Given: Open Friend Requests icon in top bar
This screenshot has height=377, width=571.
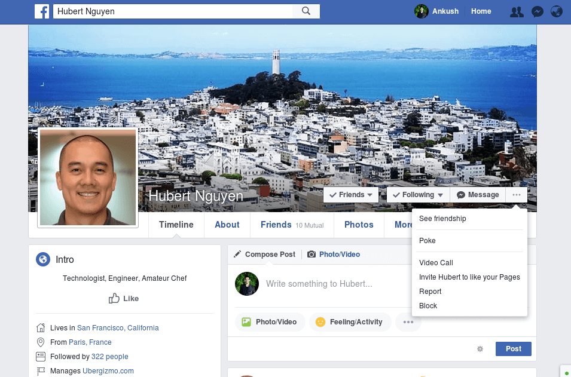Looking at the screenshot, I should [517, 11].
